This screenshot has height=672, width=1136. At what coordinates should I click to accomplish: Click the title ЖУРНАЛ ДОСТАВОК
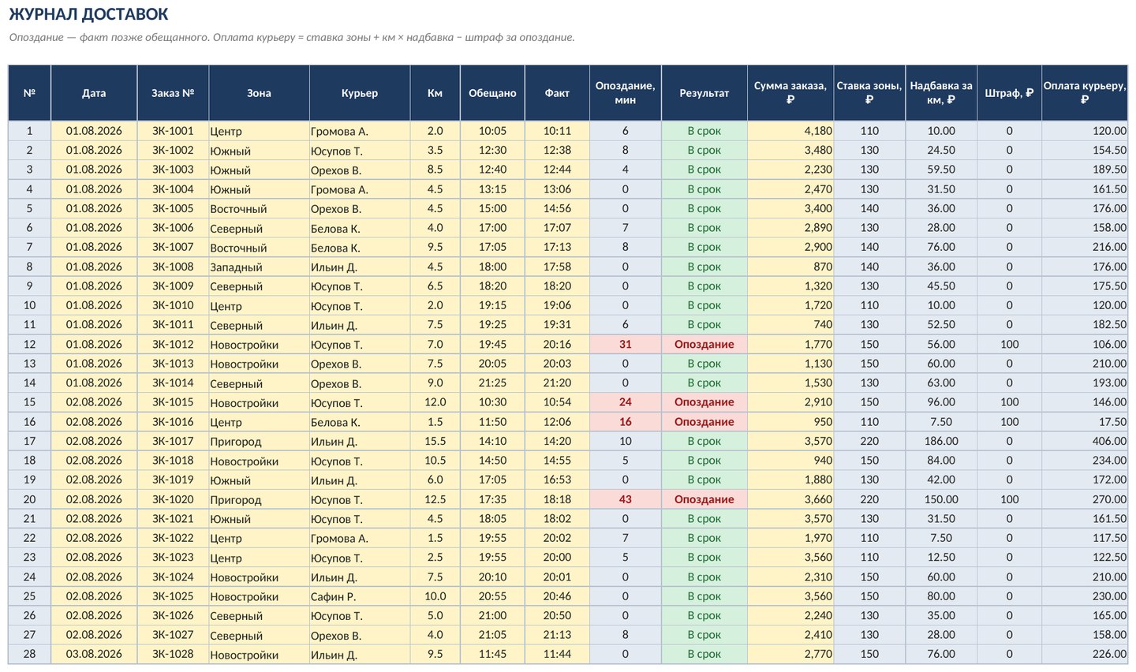(88, 14)
